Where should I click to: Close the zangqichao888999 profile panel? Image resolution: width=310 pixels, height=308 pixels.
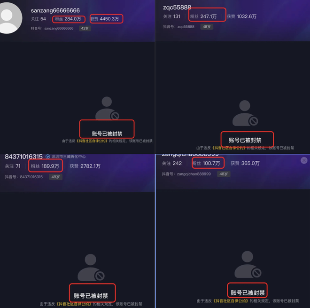(304, 160)
